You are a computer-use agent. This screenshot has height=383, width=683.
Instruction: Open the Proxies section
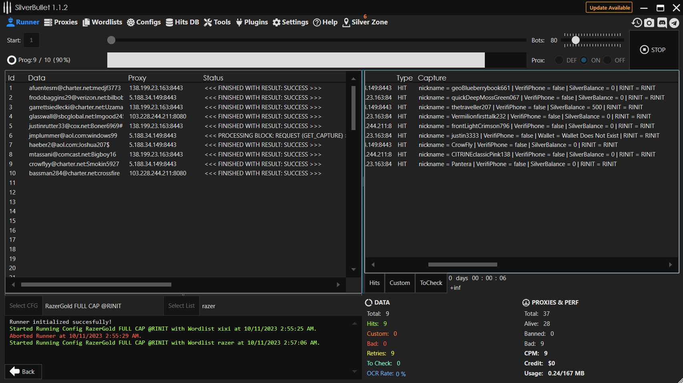tap(61, 22)
